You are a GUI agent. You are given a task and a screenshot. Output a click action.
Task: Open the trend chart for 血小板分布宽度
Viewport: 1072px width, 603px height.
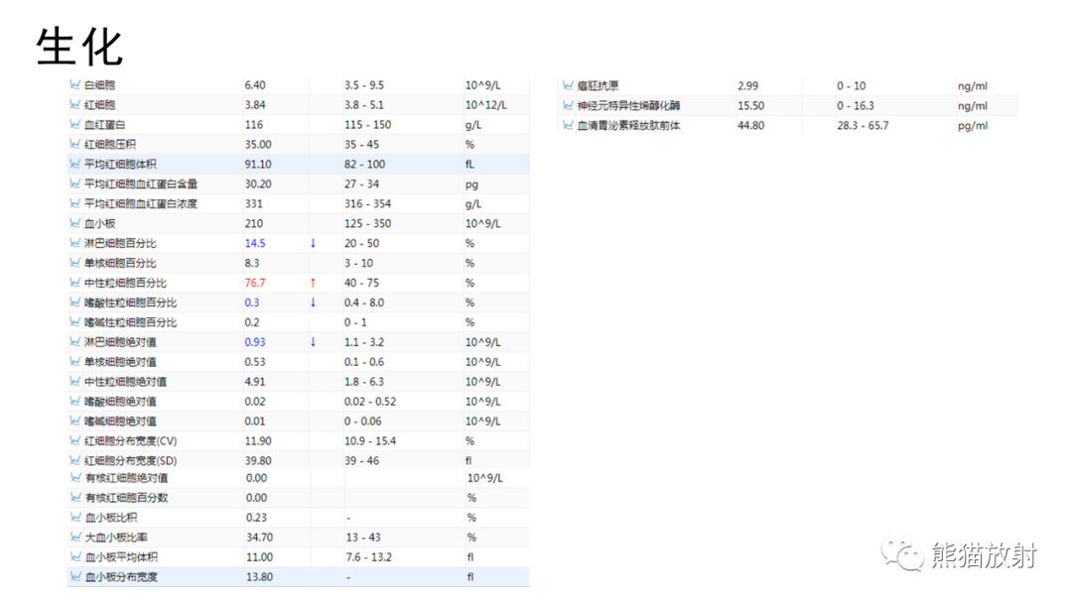pos(76,576)
